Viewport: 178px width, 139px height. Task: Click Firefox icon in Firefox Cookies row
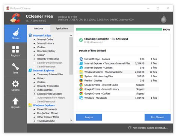81,81
